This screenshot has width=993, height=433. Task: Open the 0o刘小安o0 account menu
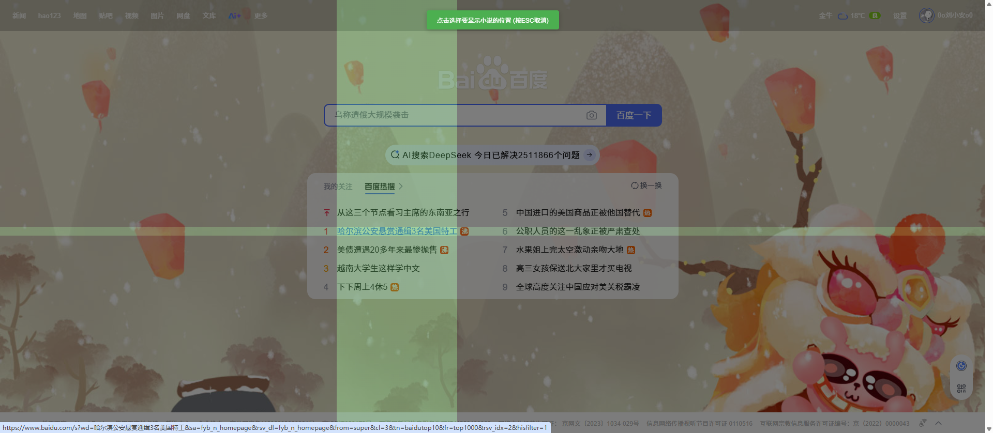(955, 16)
